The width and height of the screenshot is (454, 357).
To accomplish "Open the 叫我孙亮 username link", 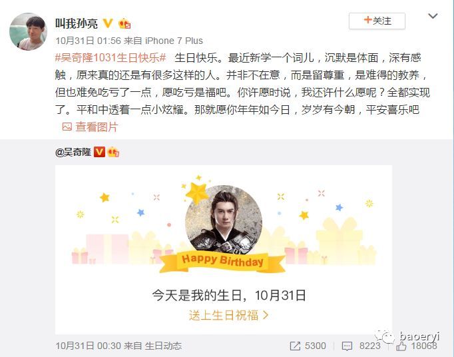I will point(77,23).
